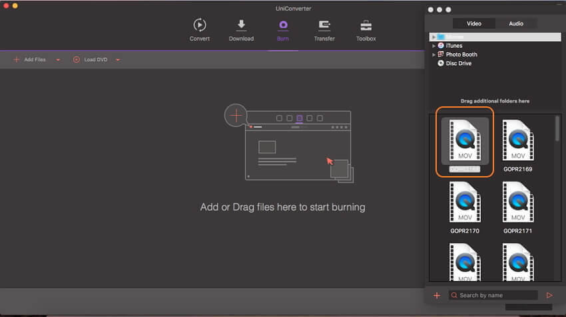Expand the Photo Booth tree item
The width and height of the screenshot is (566, 317).
point(433,54)
